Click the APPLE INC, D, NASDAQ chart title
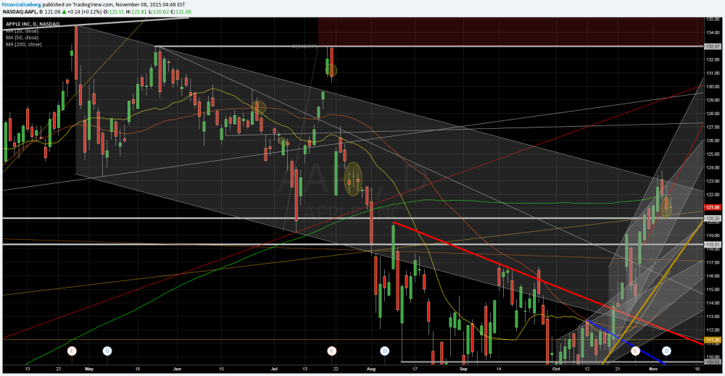The image size is (725, 376). pyautogui.click(x=33, y=24)
